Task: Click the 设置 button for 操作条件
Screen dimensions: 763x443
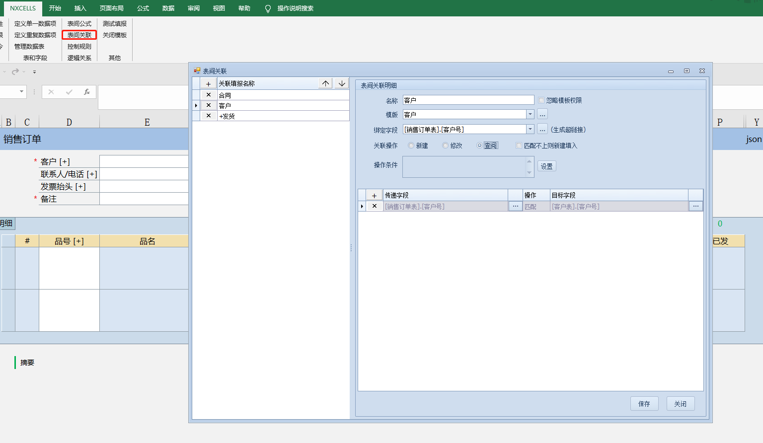Action: click(546, 166)
